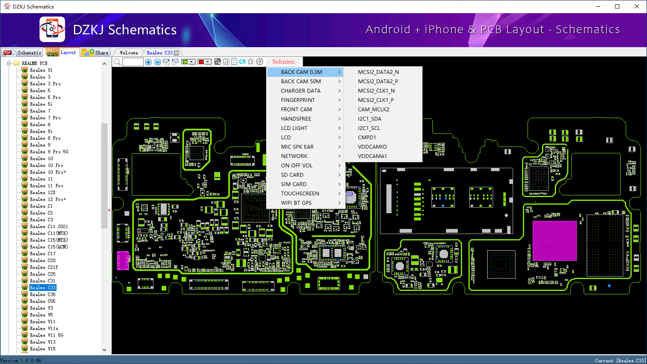647x364 pixels.
Task: Open the red color dropdown
Action: [x=208, y=62]
